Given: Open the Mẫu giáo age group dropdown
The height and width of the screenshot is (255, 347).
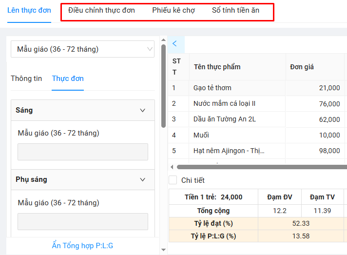Looking at the screenshot, I should [x=82, y=49].
